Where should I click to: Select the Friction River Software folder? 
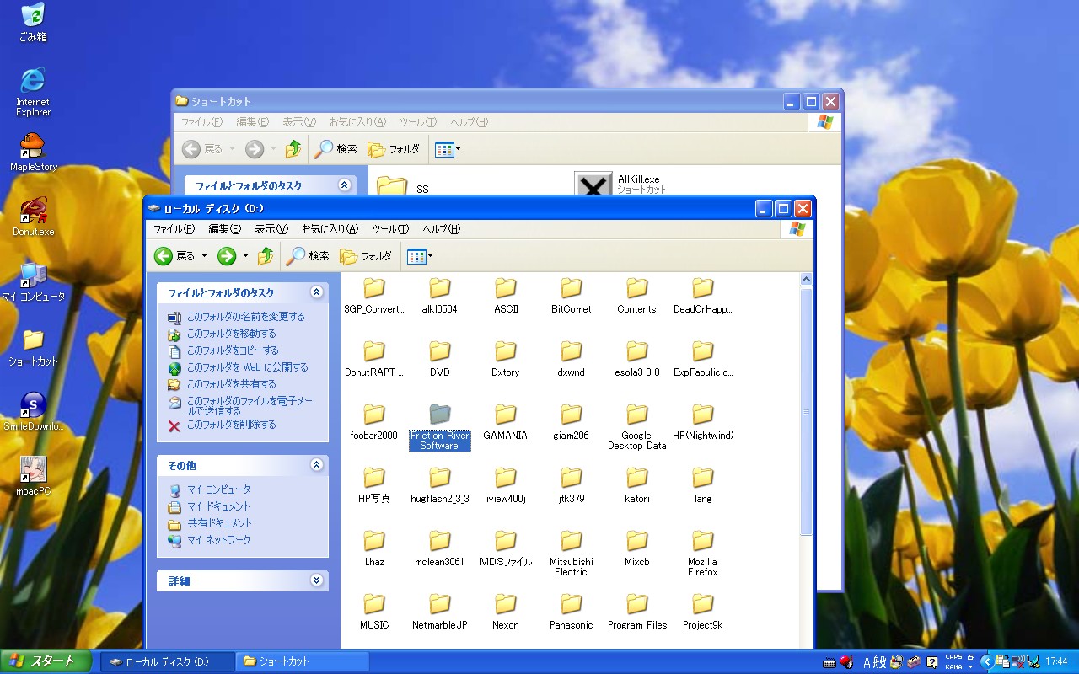click(x=440, y=426)
